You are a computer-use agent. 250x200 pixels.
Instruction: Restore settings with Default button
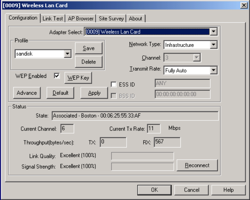60,93
